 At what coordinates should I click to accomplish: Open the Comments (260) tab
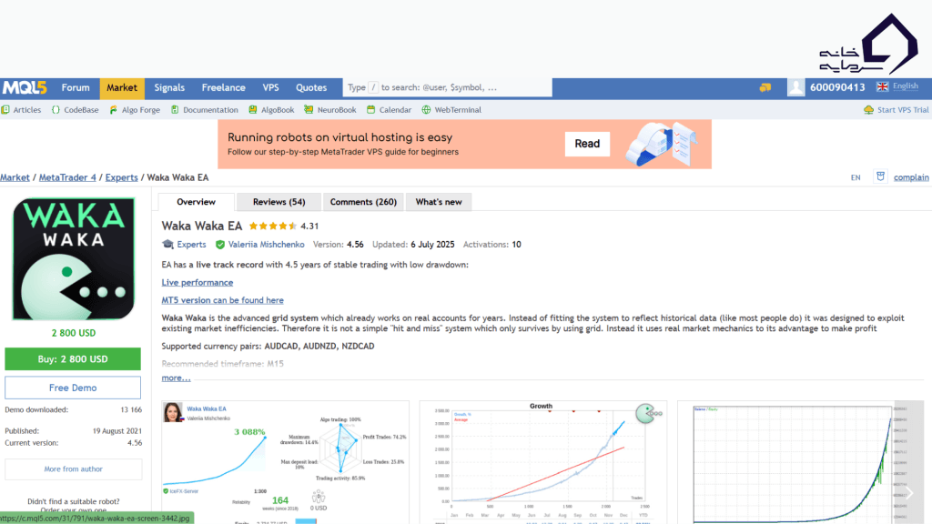point(363,202)
